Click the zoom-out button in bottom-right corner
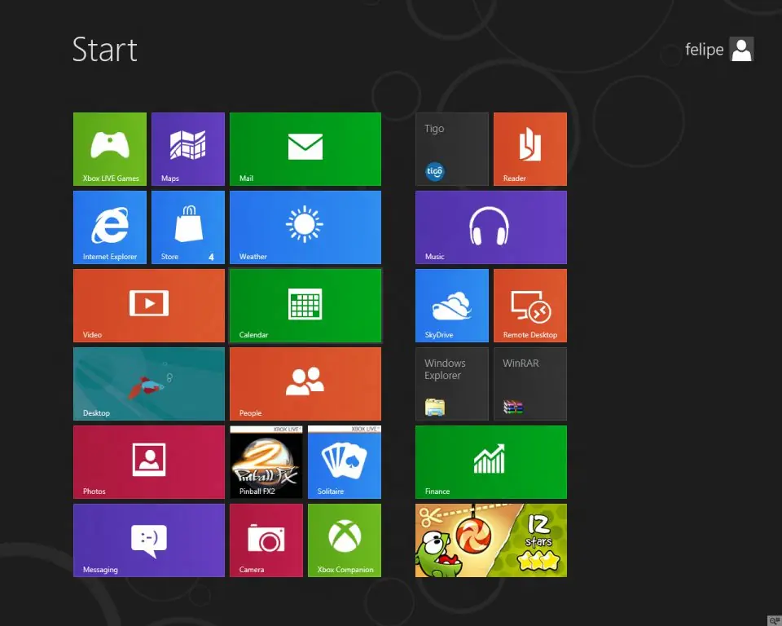This screenshot has width=782, height=626. [775, 621]
